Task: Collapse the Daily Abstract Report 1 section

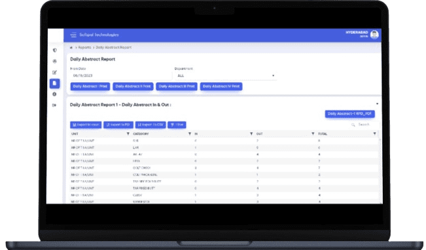Action: (377, 104)
